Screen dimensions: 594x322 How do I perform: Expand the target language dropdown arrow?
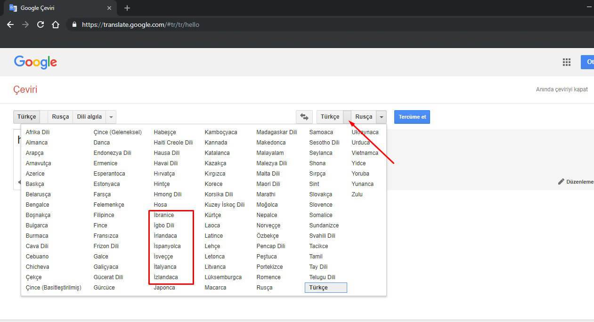382,117
